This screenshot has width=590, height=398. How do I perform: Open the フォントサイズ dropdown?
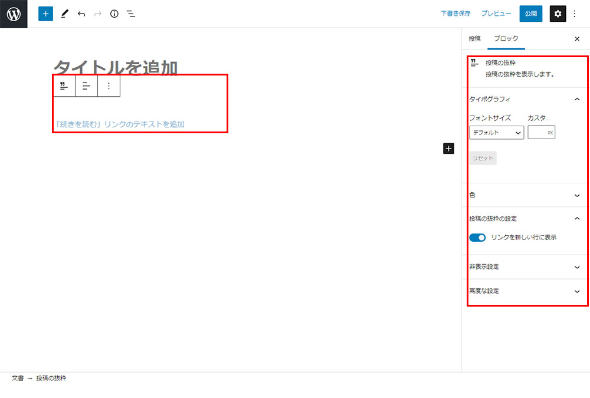pyautogui.click(x=496, y=132)
